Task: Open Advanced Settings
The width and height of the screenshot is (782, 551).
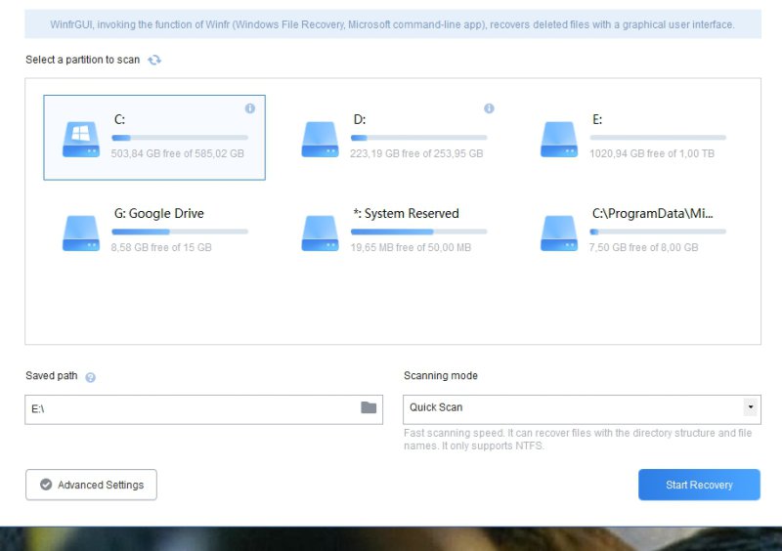Action: click(x=91, y=485)
